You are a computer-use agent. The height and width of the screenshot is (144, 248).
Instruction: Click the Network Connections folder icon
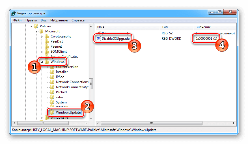click(x=52, y=82)
